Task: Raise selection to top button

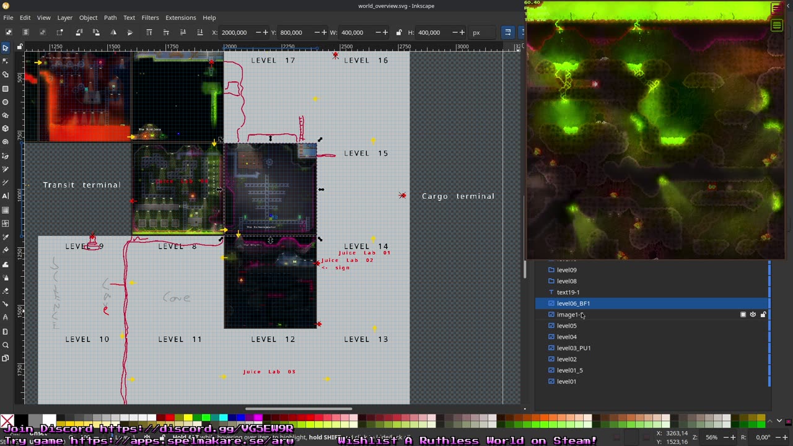Action: click(149, 32)
